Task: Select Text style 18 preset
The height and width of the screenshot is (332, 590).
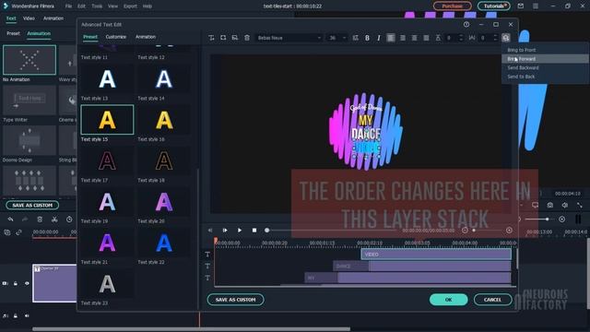Action: click(x=164, y=160)
